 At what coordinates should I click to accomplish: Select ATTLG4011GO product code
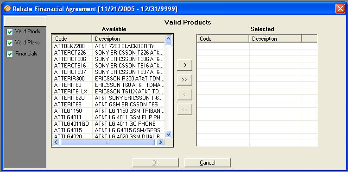(71, 124)
